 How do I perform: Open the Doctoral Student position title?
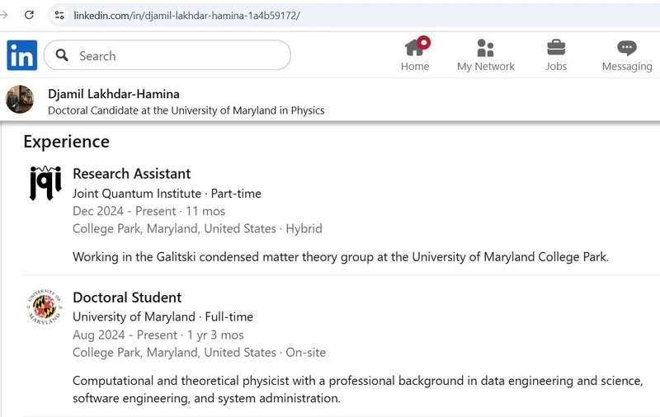pos(127,298)
